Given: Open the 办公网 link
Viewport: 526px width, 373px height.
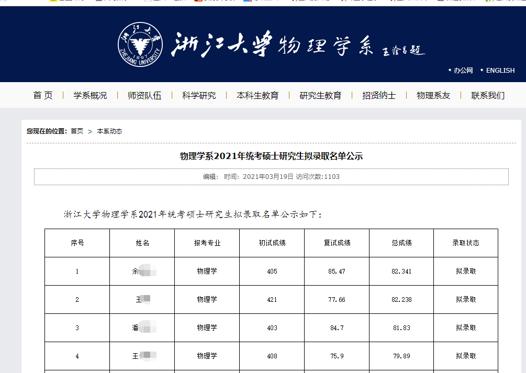Looking at the screenshot, I should click(463, 70).
